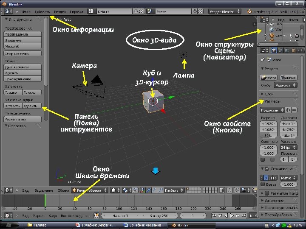The image size is (306, 229).
Task: Open the Митче filter dropdown
Action: (x=289, y=178)
